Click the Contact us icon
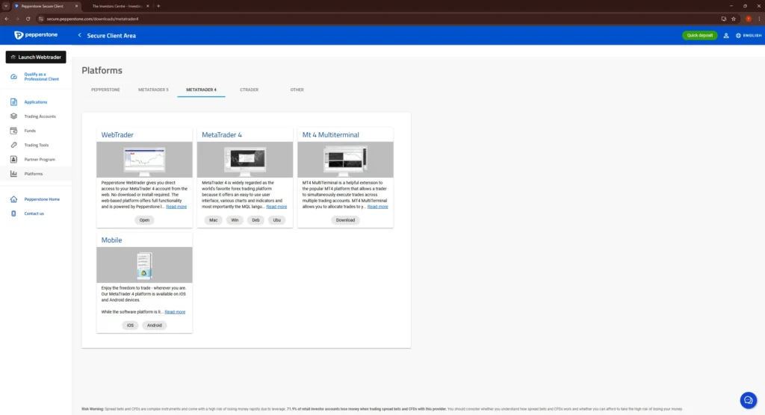 13,213
